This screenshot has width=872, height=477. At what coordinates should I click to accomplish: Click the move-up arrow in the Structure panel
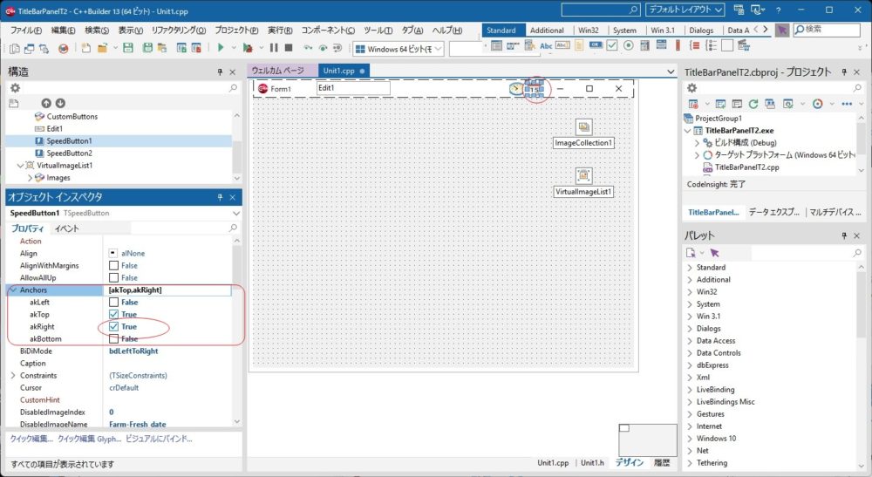point(46,103)
